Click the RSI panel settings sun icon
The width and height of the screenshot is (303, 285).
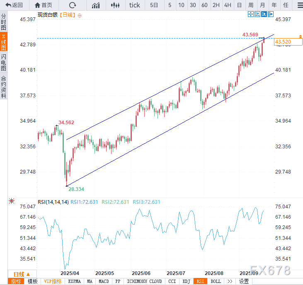[12, 201]
